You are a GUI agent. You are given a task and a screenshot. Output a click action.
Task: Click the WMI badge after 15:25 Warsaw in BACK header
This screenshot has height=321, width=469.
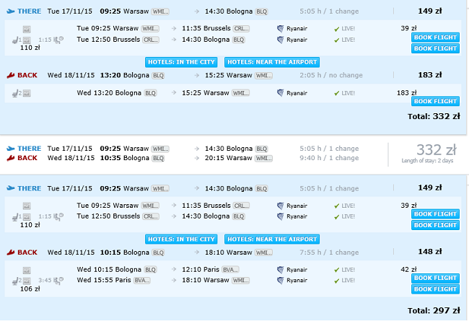tap(263, 76)
